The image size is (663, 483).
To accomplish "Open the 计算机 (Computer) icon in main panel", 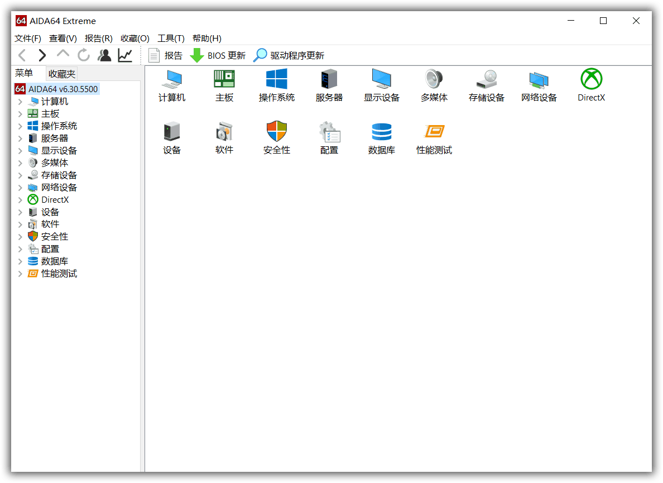I will pyautogui.click(x=171, y=85).
